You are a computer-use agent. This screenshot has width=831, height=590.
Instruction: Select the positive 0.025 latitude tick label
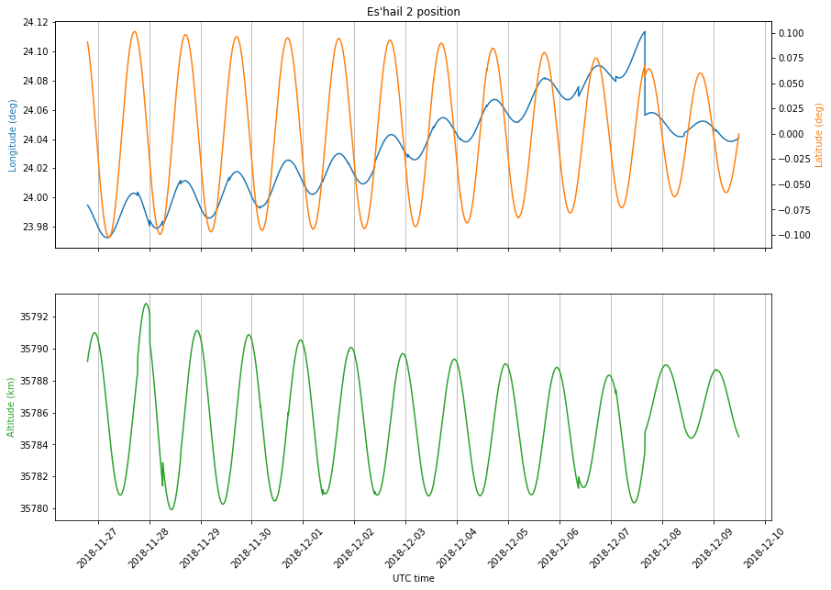pos(791,108)
